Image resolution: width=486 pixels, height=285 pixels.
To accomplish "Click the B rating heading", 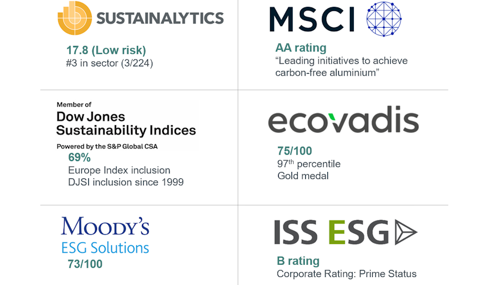I will [x=298, y=261].
